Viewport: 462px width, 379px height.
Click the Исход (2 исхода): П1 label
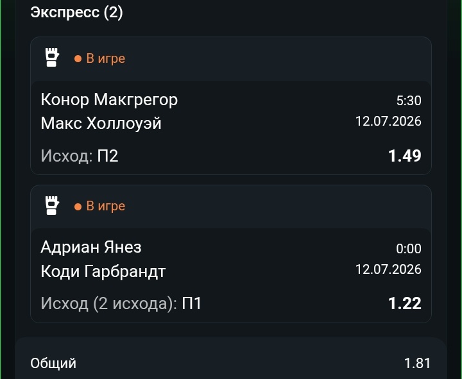[x=121, y=303]
